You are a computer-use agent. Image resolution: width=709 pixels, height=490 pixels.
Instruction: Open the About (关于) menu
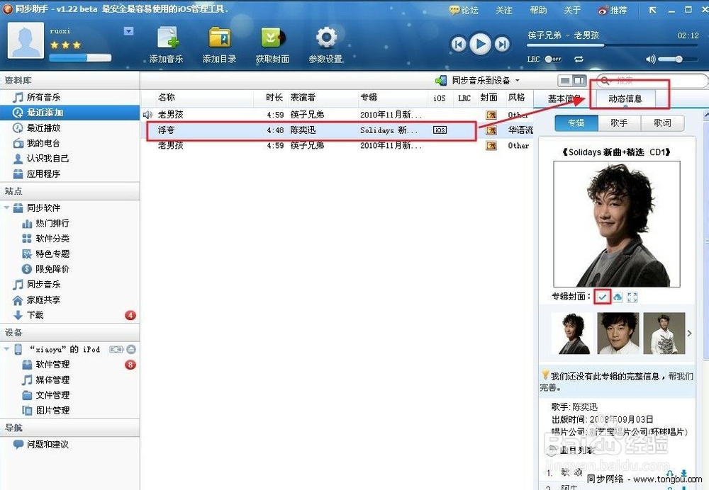coord(572,11)
